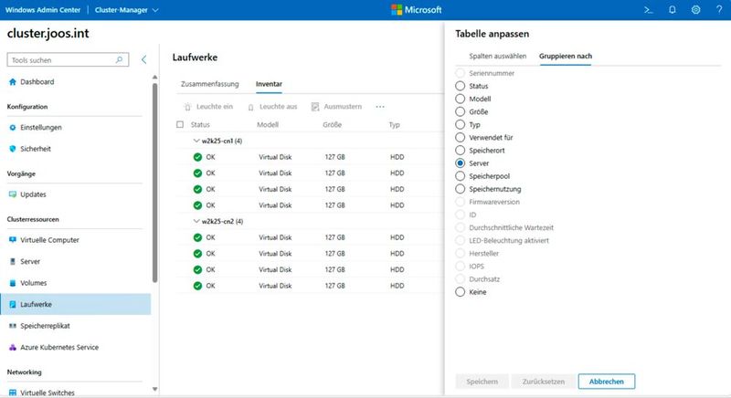Click the search magnifier in Tools suchen
731x398 pixels.
click(120, 59)
